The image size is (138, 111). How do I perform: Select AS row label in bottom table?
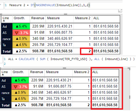coord(6,86)
